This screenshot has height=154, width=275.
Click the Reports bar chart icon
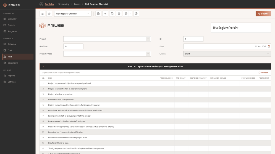coord(5,76)
